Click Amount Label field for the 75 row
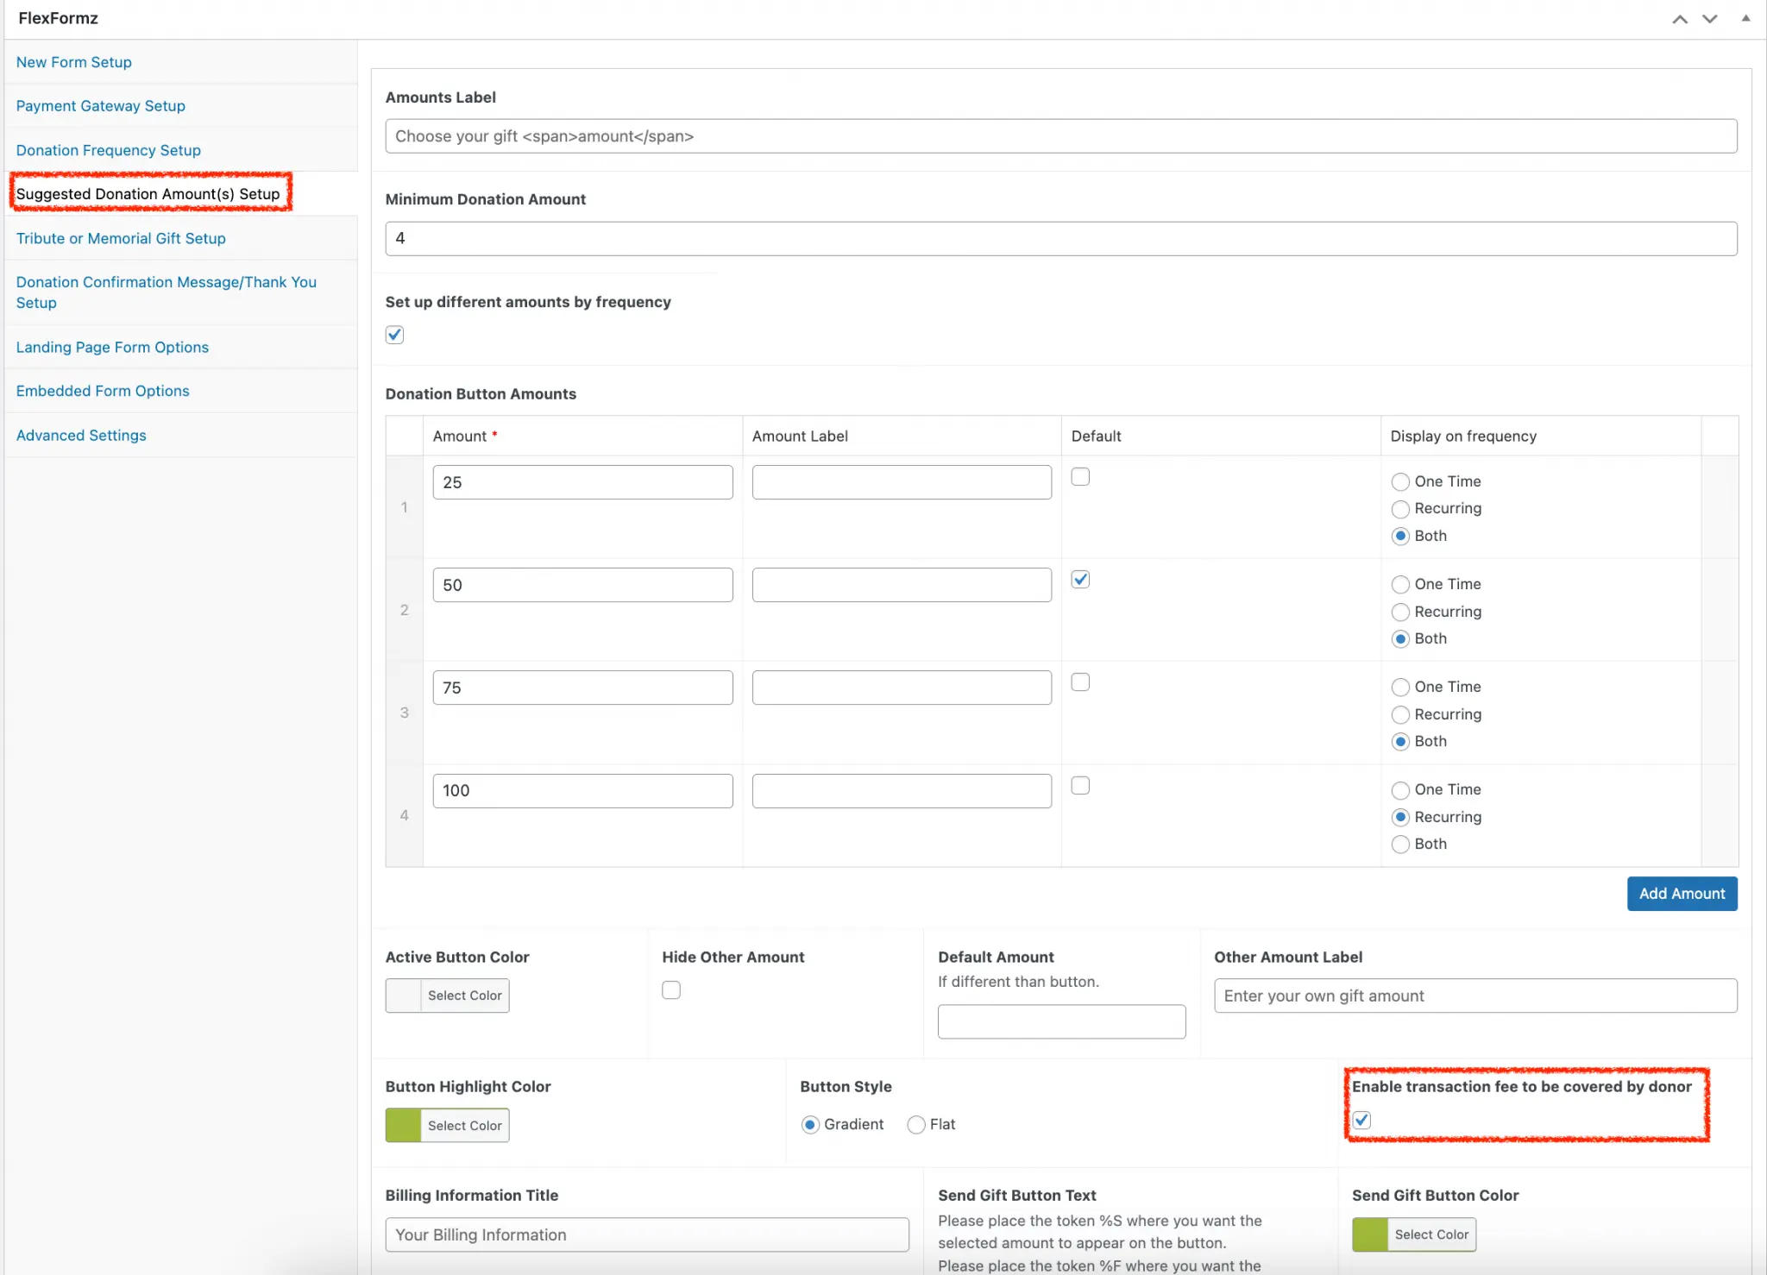Image resolution: width=1767 pixels, height=1275 pixels. point(901,688)
